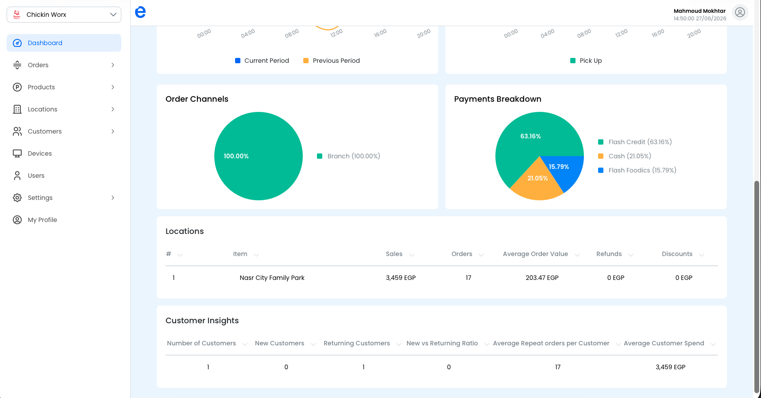The image size is (761, 398).
Task: Sort Locations table by # column chevron
Action: pos(180,254)
